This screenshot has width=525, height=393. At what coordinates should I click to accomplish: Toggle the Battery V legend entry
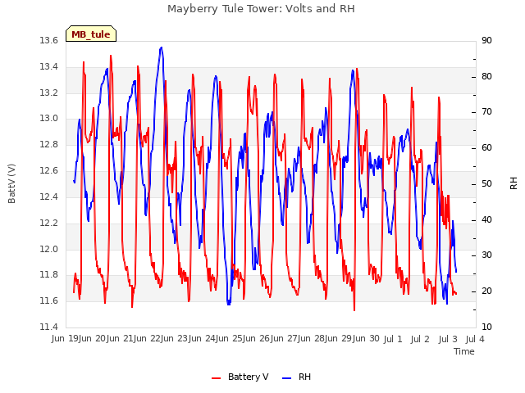240,377
